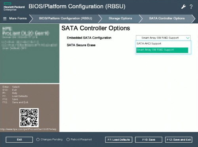Click the 'ESC: Exit' key hint
The width and height of the screenshot is (198, 147).
[x=10, y=90]
